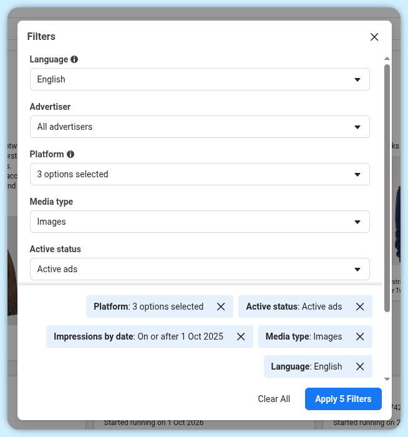This screenshot has width=408, height=437.
Task: Open the All advertisers dropdown
Action: pyautogui.click(x=200, y=127)
